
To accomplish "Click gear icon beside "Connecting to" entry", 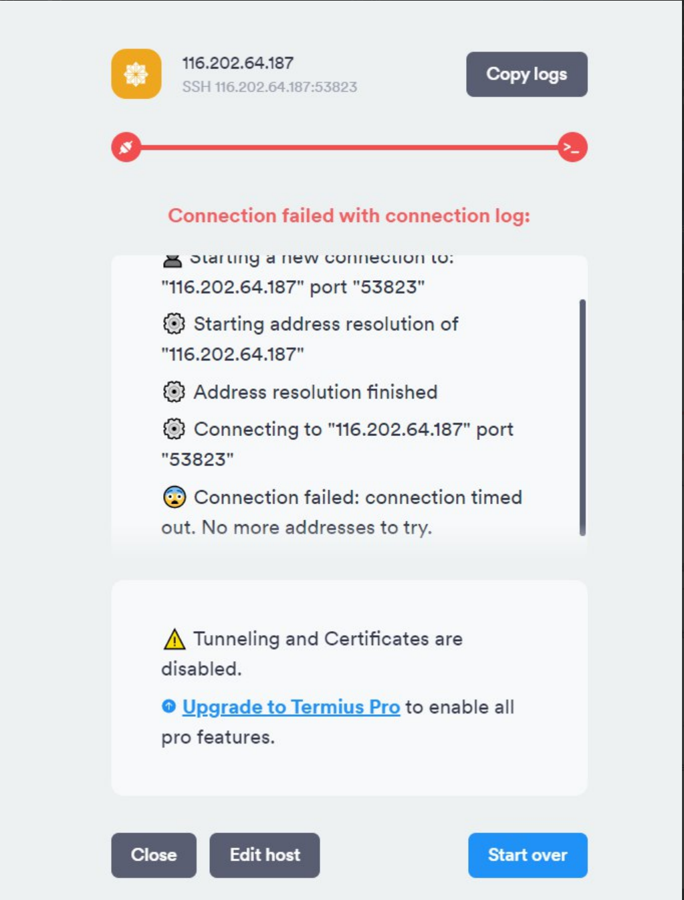I will (174, 429).
